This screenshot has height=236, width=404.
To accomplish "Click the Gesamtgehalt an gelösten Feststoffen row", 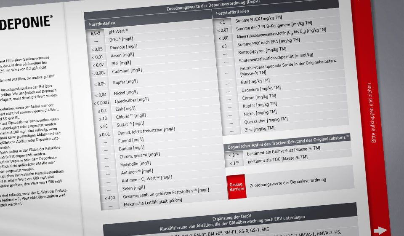I will 164,193.
